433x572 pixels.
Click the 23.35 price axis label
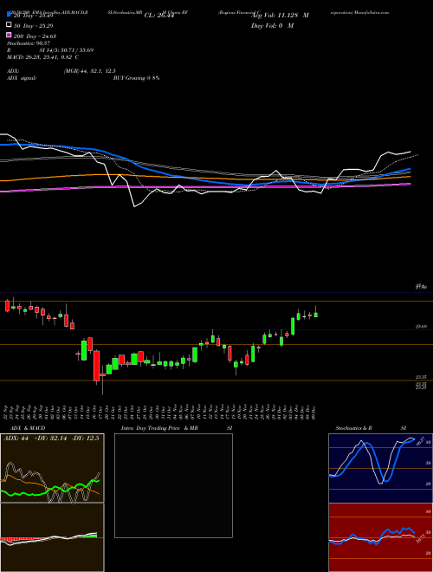(x=421, y=377)
